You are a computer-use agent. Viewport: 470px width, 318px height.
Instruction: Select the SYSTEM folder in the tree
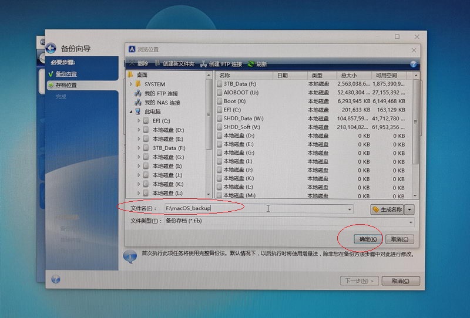(155, 84)
